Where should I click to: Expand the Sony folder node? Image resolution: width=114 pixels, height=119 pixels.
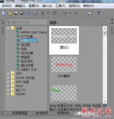click(8, 86)
